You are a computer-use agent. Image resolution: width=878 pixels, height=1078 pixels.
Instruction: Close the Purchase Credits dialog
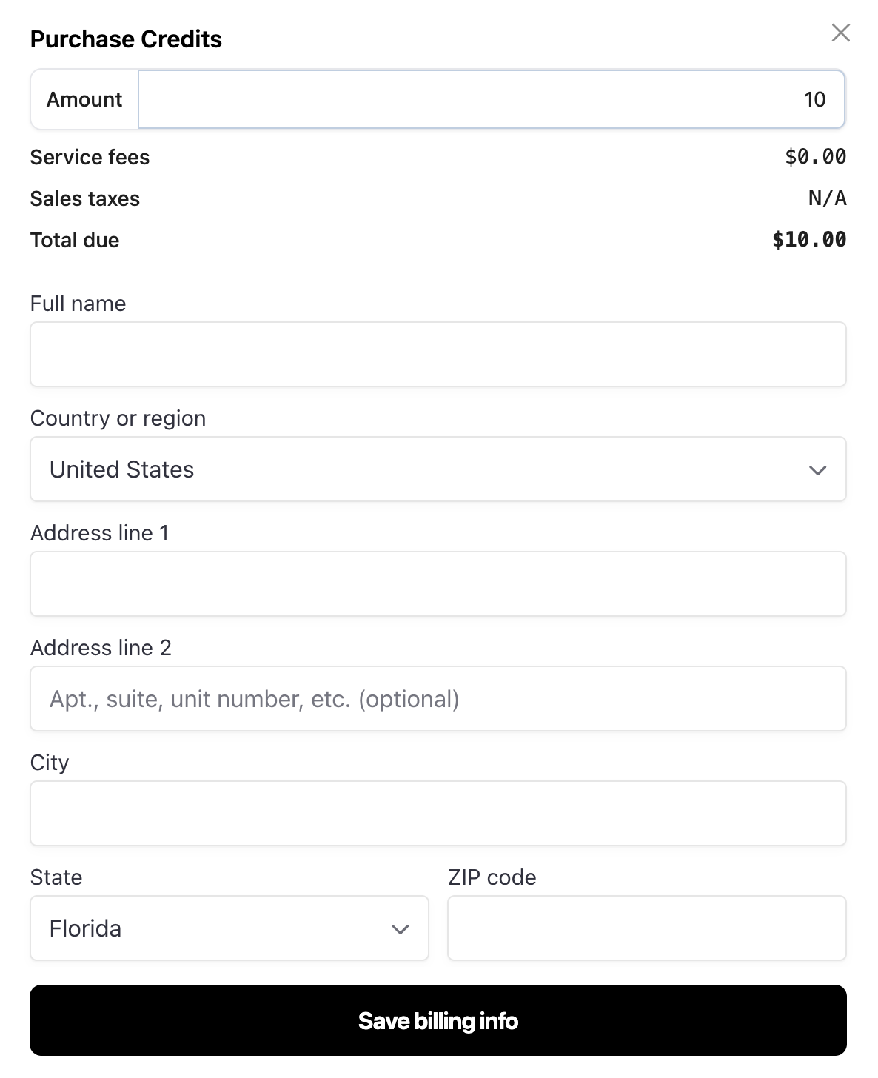click(x=840, y=33)
